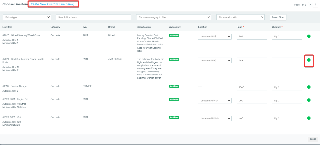Change location for Nikavi Steering Wheel Cover

[x=215, y=37]
